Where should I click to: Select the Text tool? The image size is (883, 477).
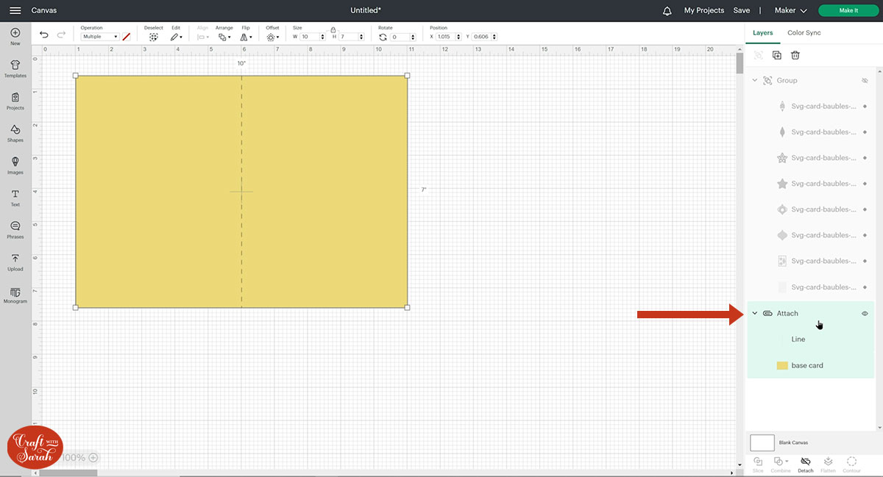pos(15,197)
